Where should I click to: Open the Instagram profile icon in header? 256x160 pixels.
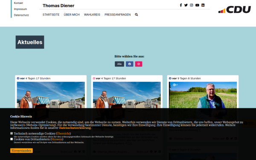pyautogui.click(x=192, y=5)
